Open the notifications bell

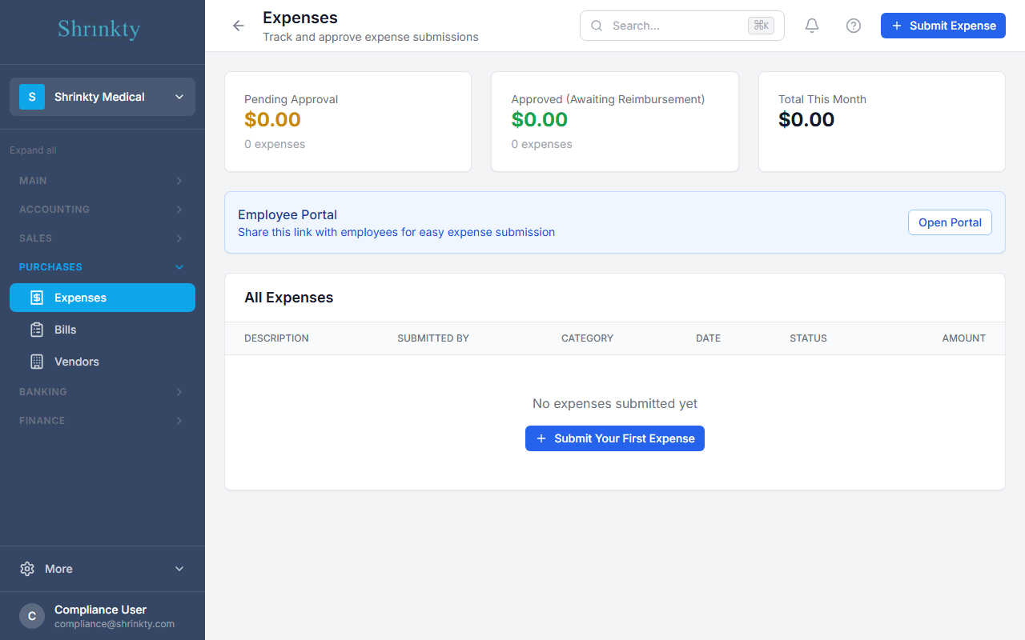[x=812, y=26]
